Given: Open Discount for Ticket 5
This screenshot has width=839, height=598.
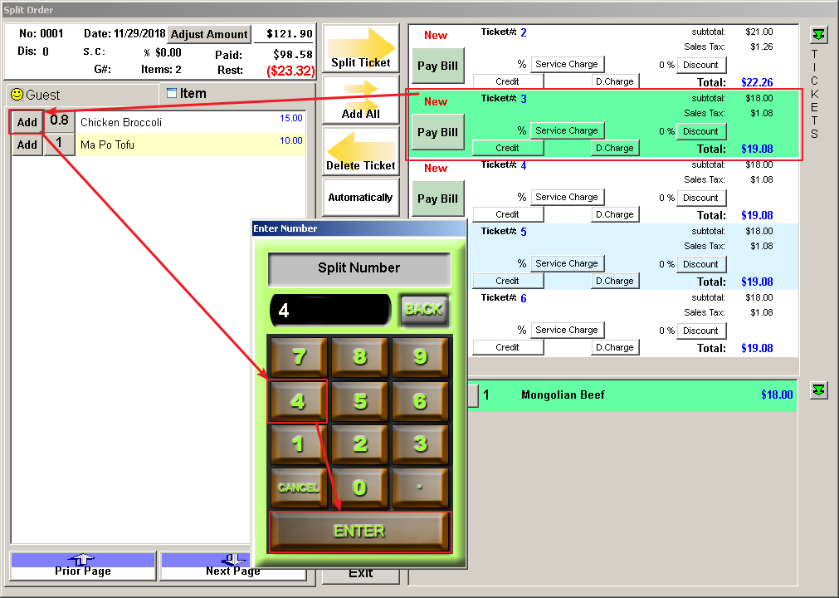Looking at the screenshot, I should (701, 264).
